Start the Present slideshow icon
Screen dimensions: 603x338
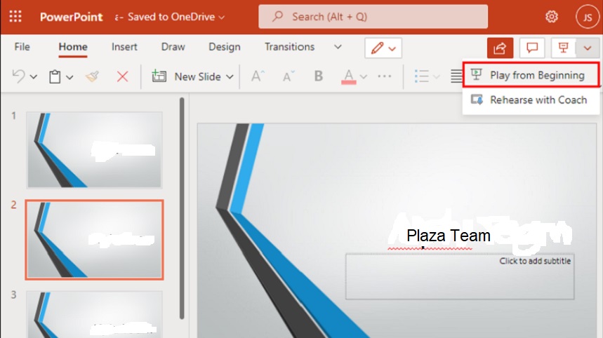564,48
